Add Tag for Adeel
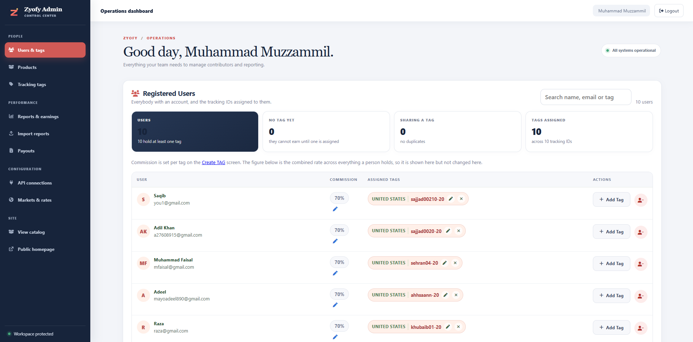This screenshot has width=693, height=342. [611, 295]
